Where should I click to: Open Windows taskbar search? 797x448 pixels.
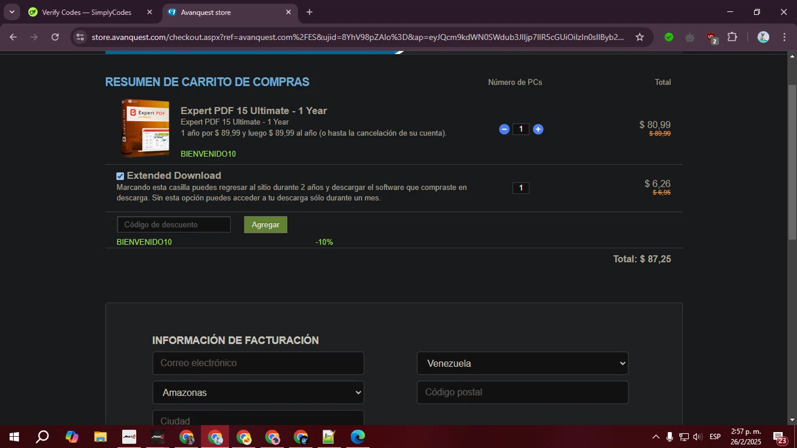(43, 437)
